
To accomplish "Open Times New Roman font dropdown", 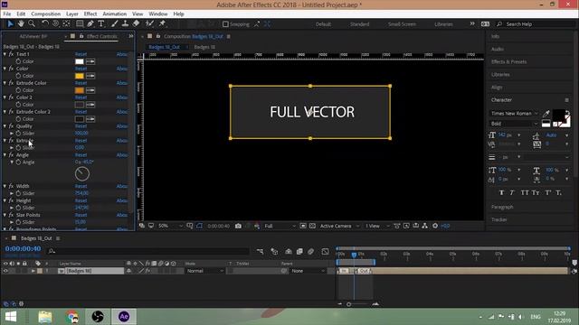I will (515, 114).
